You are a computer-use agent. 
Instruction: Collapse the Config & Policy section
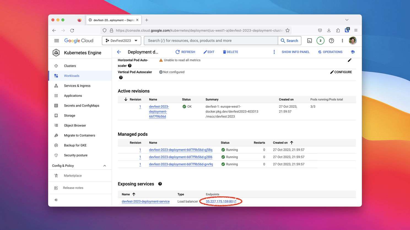[x=104, y=166]
